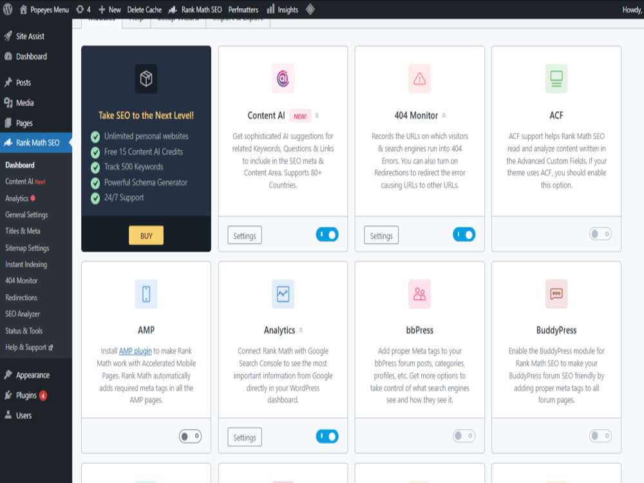The width and height of the screenshot is (644, 483).
Task: Open Redirections submenu item
Action: click(x=21, y=298)
